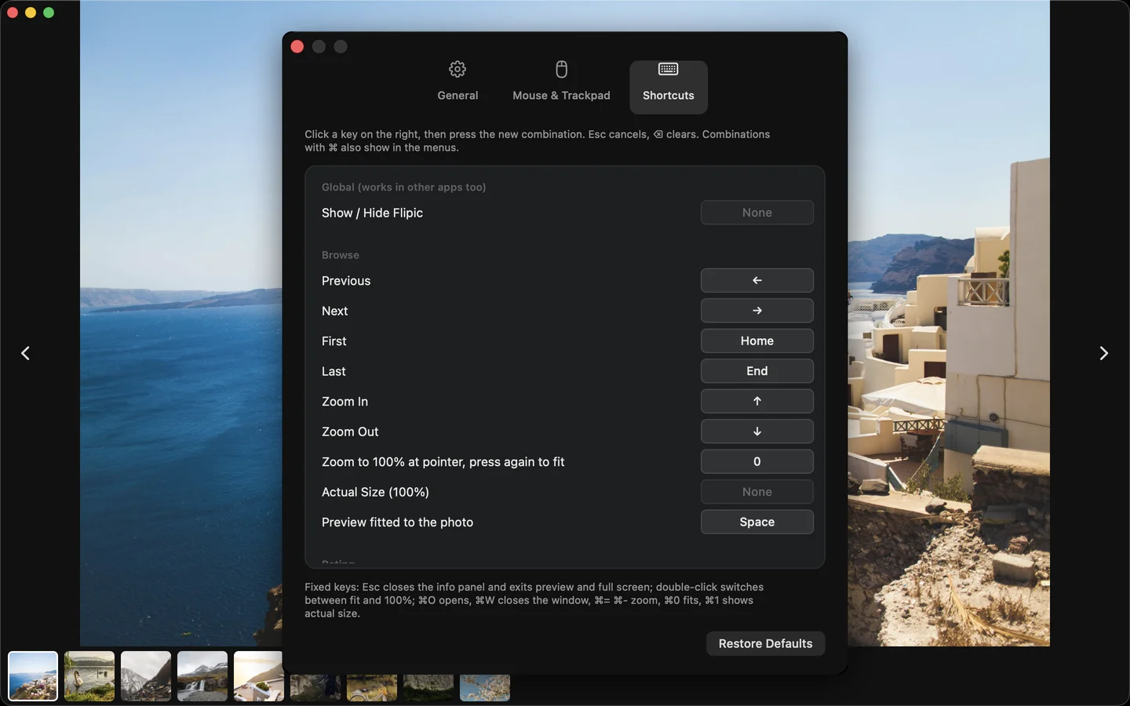Select the Santorini coast thumbnail
The image size is (1130, 706).
coord(33,675)
